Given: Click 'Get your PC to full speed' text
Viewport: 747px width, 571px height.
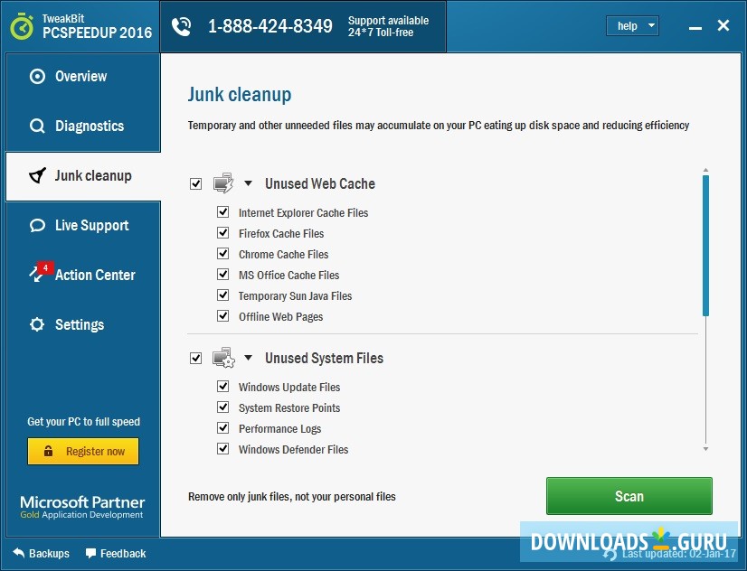Looking at the screenshot, I should click(83, 422).
